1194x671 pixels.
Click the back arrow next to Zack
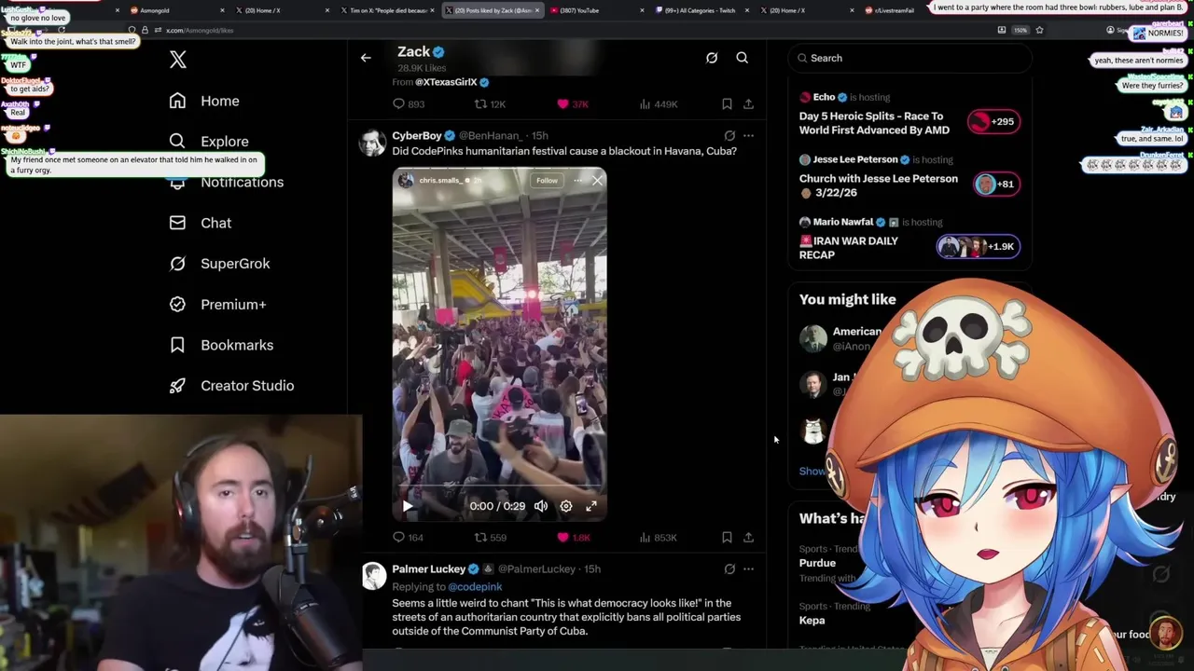pyautogui.click(x=366, y=58)
